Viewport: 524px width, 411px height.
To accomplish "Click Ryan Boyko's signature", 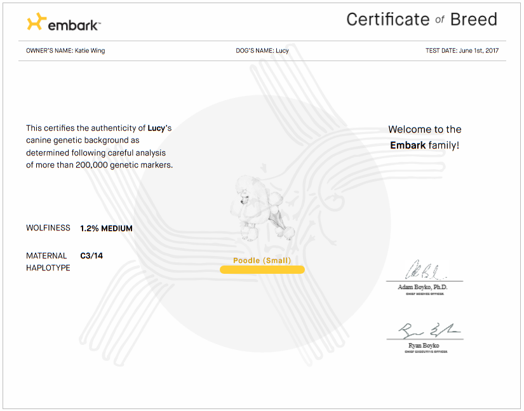I will coord(429,331).
